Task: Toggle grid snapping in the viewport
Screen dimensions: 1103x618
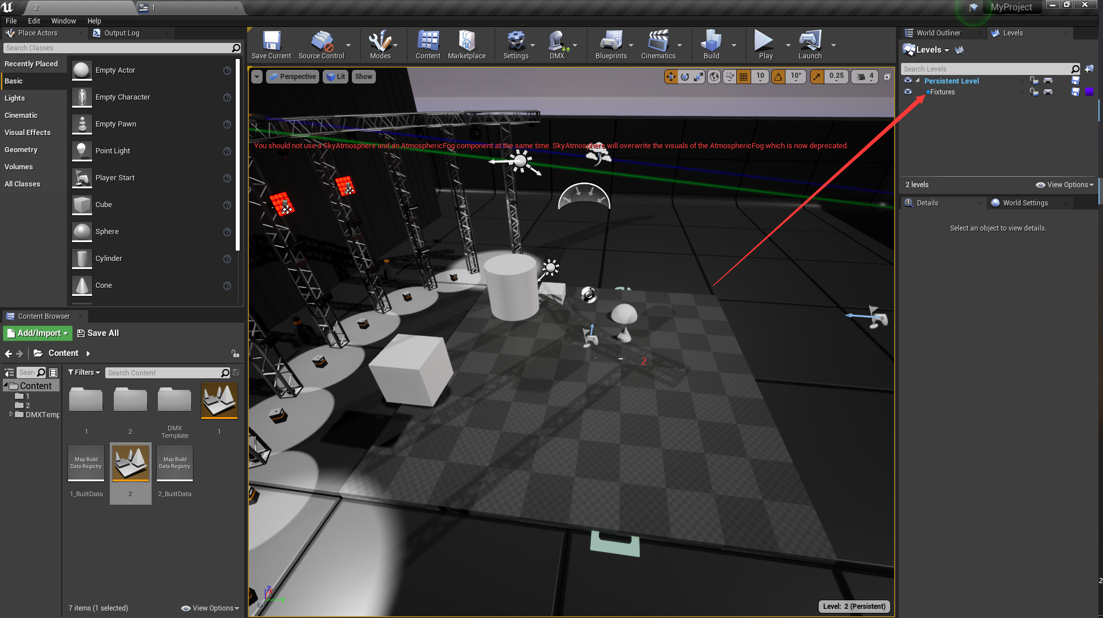Action: pos(743,76)
